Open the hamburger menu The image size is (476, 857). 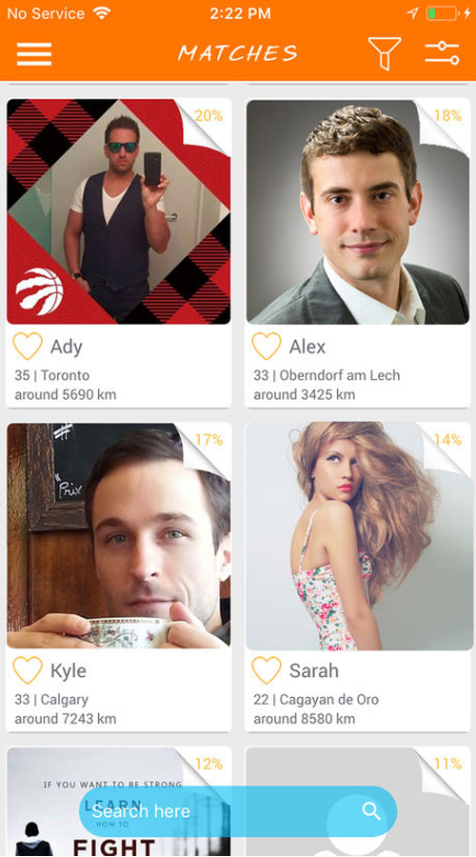pos(34,53)
